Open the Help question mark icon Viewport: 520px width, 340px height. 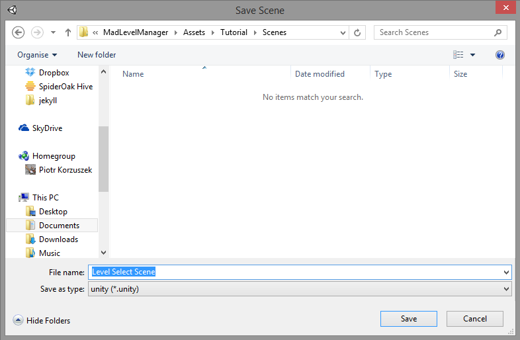(500, 55)
